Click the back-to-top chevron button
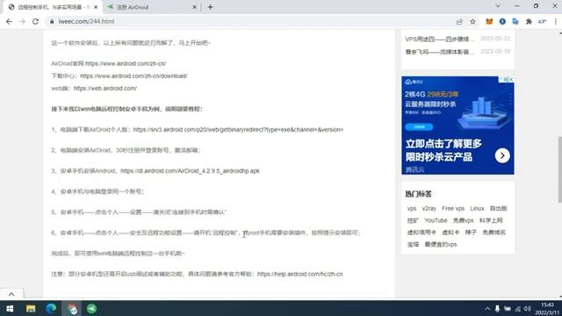562x316 pixels. tap(11, 294)
